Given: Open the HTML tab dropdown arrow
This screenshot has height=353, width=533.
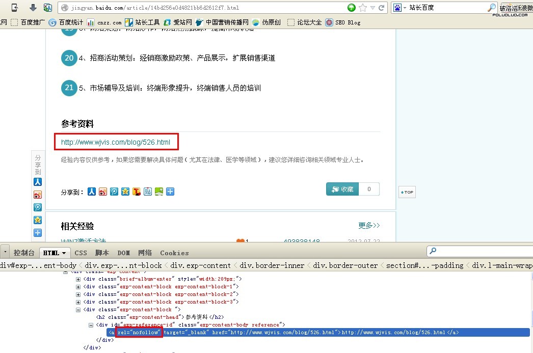Looking at the screenshot, I should 65,253.
